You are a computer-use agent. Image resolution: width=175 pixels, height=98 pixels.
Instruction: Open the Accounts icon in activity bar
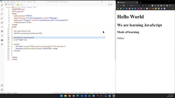pyautogui.click(x=2, y=85)
